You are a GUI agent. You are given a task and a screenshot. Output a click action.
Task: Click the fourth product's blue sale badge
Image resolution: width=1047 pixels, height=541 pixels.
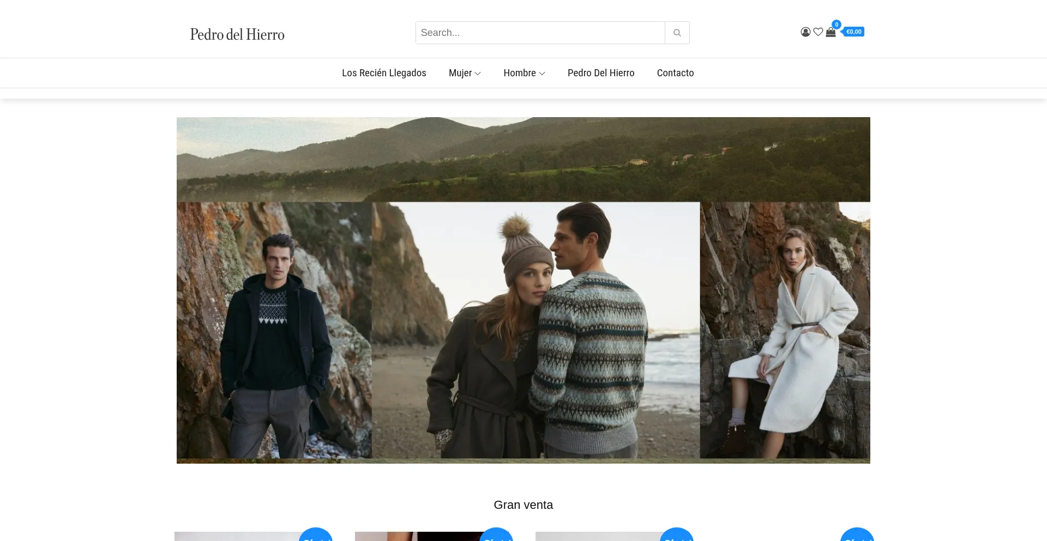click(857, 535)
